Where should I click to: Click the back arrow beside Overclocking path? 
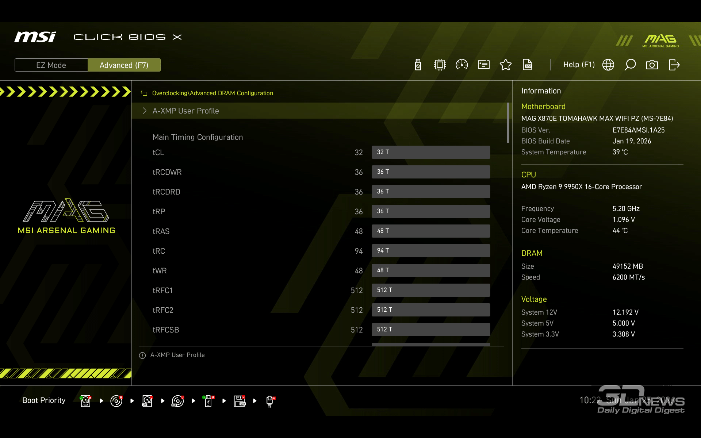point(144,93)
